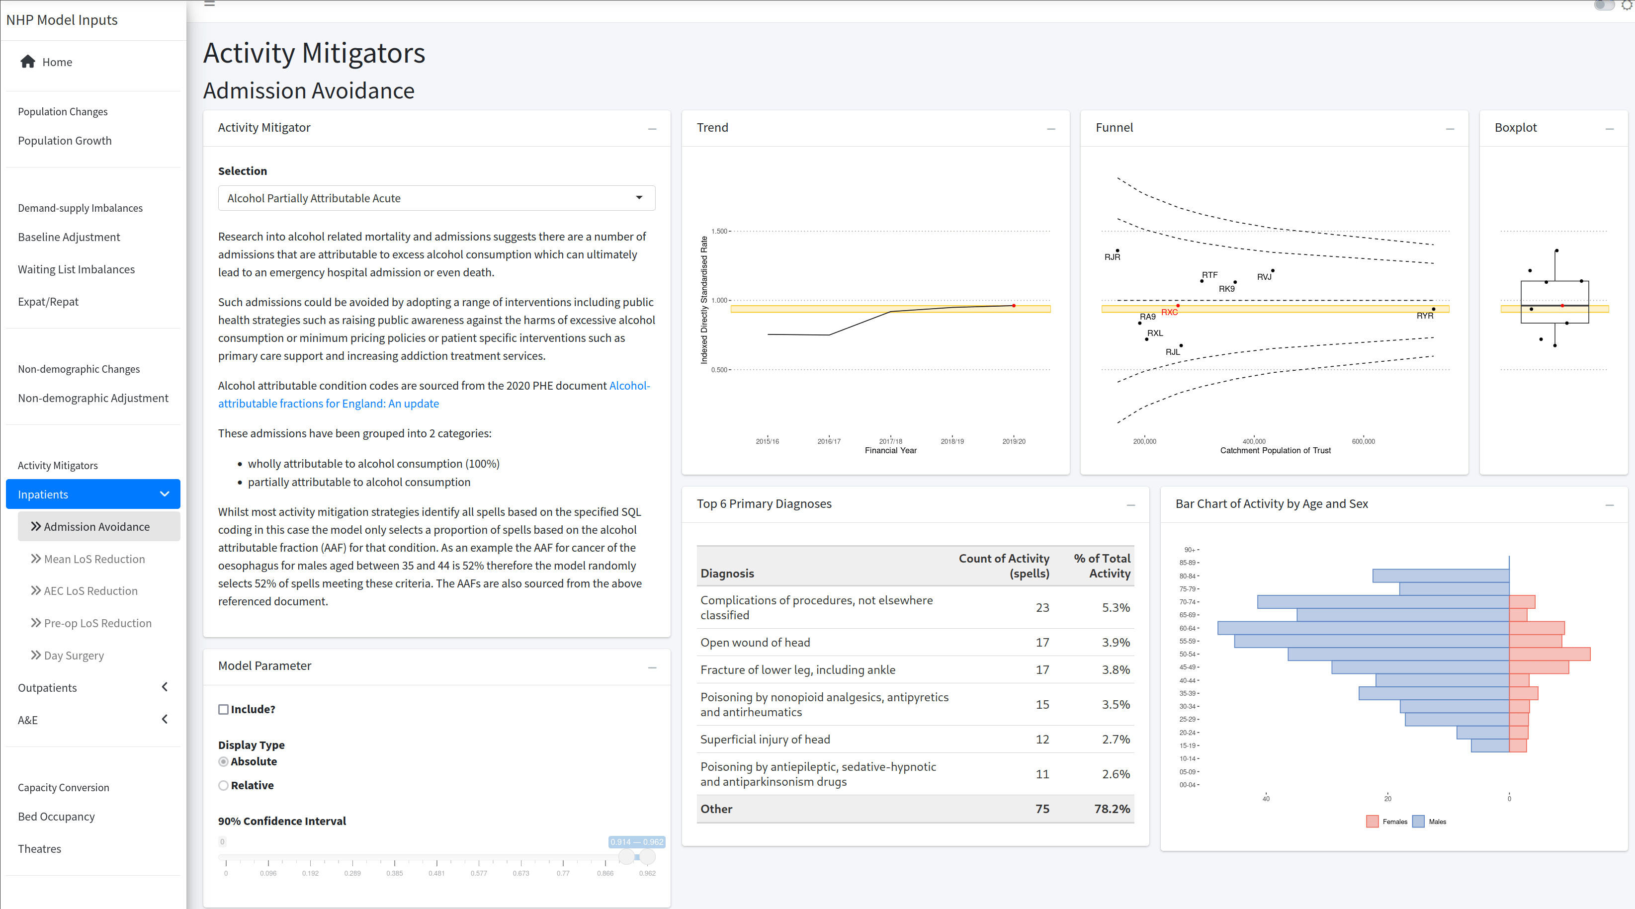Collapse the Trend card using minus icon

(1051, 129)
